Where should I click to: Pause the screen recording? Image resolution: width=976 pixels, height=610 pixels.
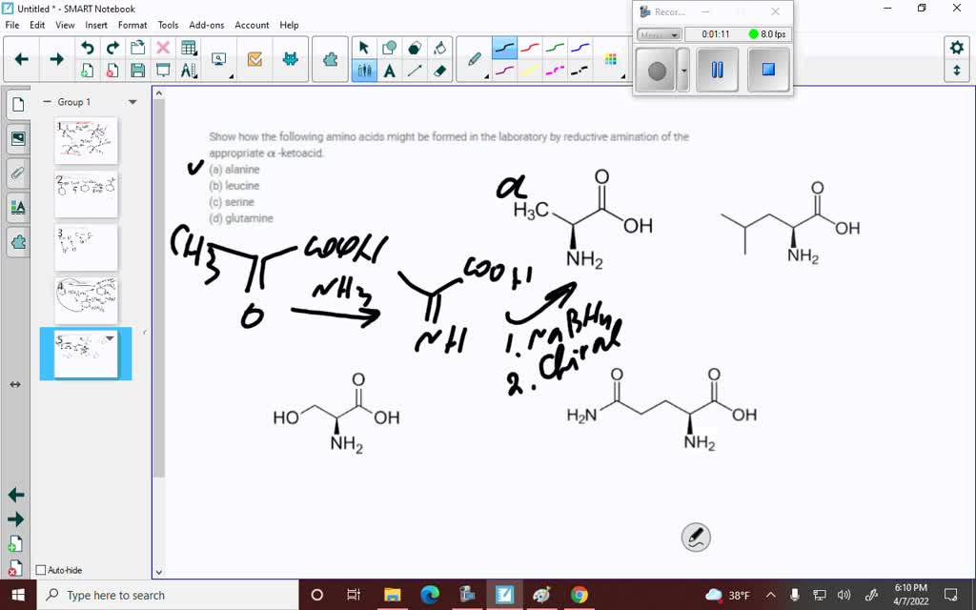click(x=716, y=70)
